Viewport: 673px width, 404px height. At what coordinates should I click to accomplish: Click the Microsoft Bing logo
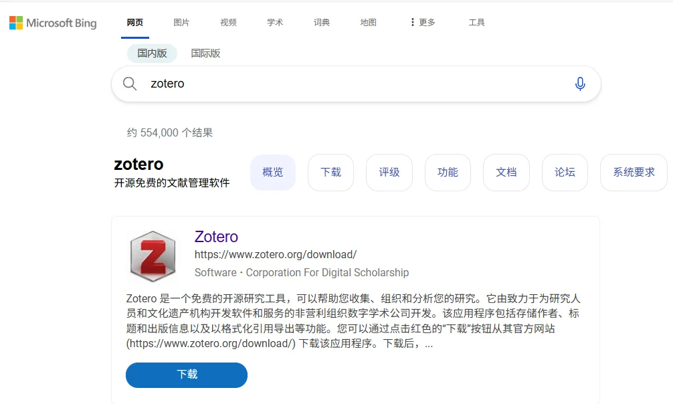click(52, 22)
